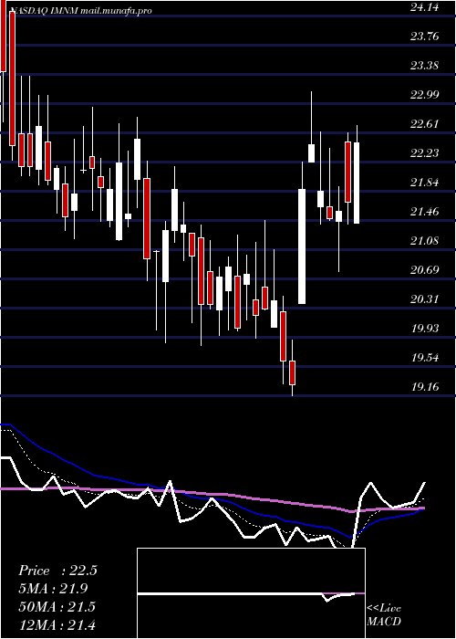Select the 22.23 price axis label

click(x=424, y=152)
